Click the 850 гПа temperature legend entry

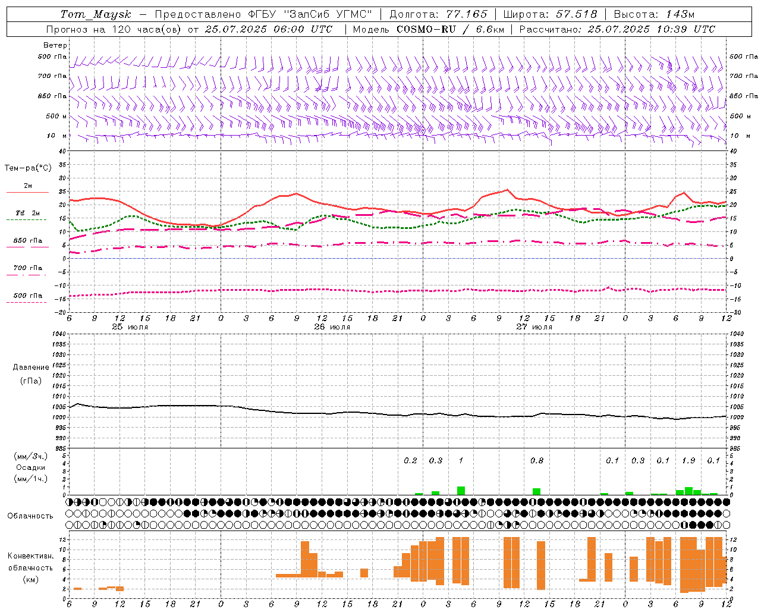point(27,241)
